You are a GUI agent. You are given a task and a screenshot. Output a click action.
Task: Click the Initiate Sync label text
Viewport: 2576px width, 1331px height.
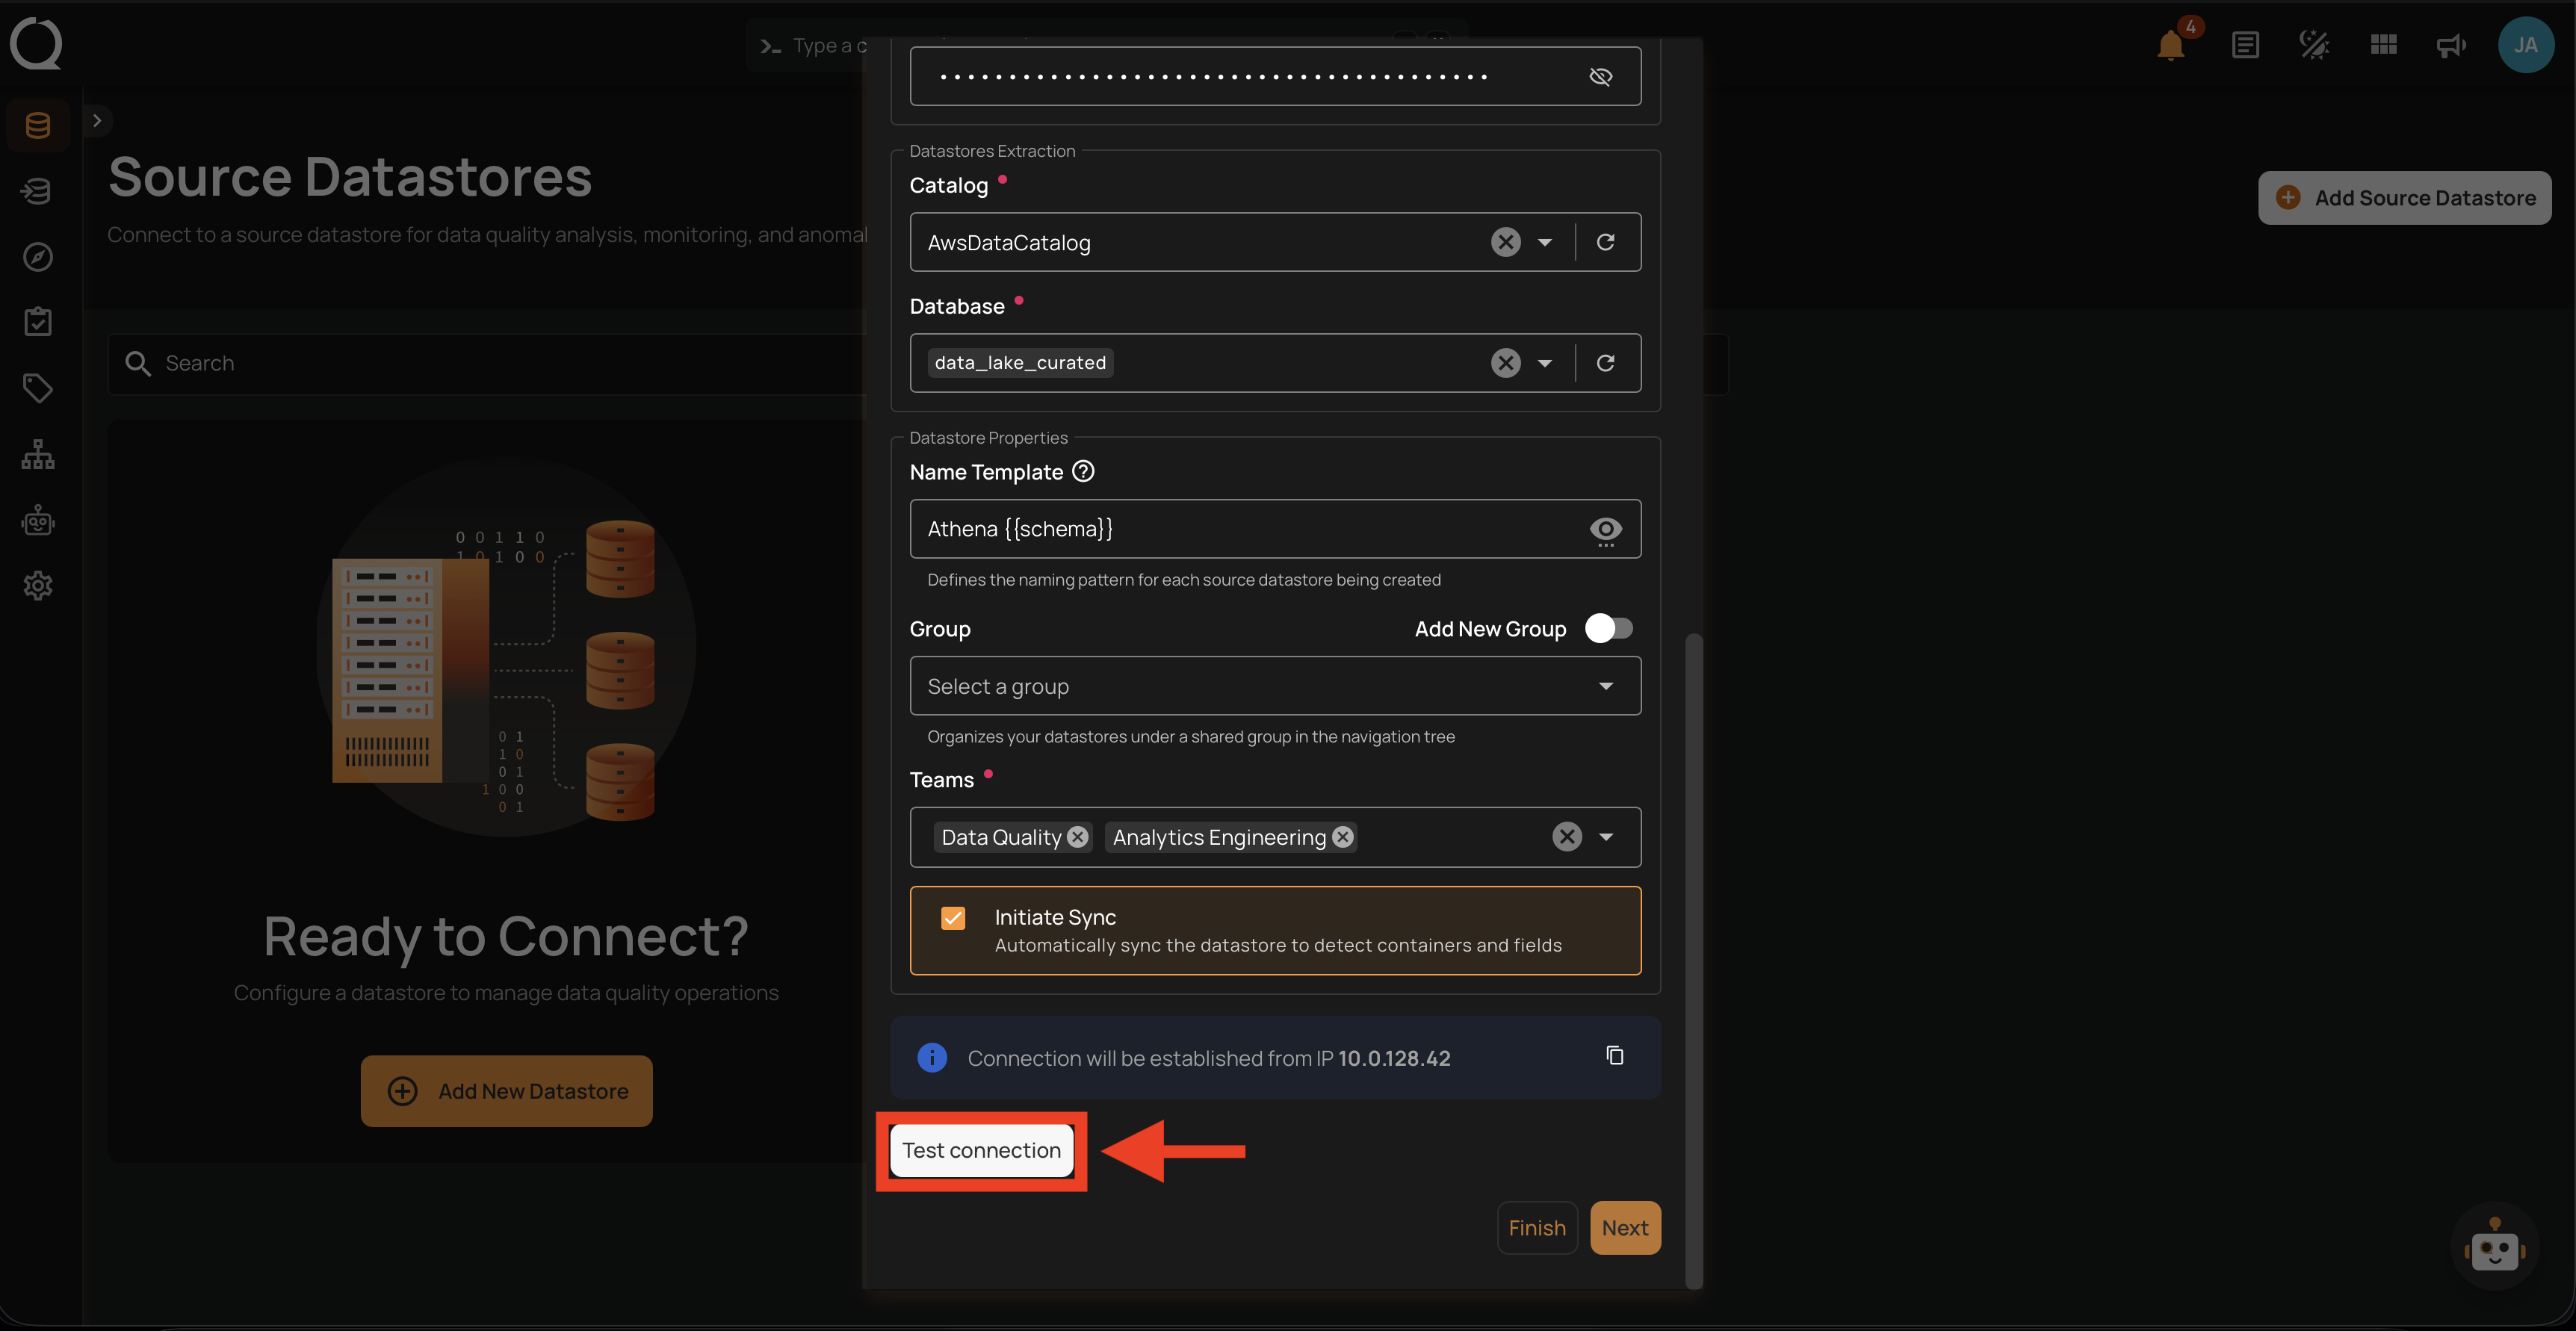pyautogui.click(x=1055, y=917)
